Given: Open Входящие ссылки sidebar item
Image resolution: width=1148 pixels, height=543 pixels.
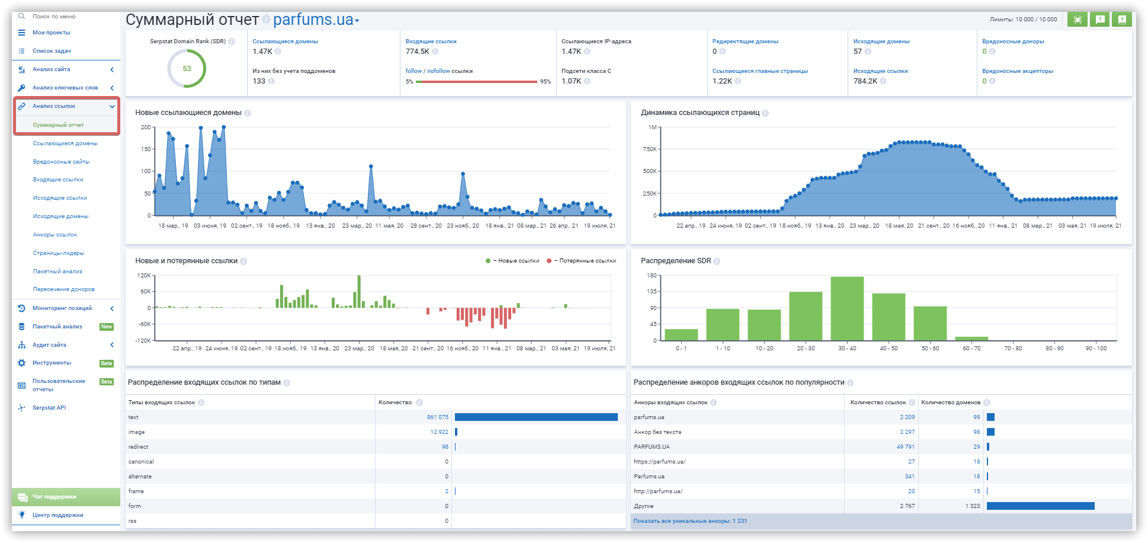Looking at the screenshot, I should tap(58, 180).
